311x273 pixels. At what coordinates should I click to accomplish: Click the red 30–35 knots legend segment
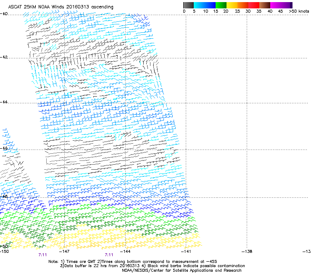tap(254, 5)
